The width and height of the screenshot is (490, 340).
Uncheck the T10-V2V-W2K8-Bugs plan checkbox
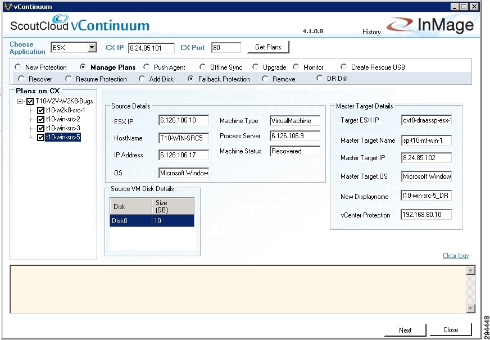coord(30,101)
